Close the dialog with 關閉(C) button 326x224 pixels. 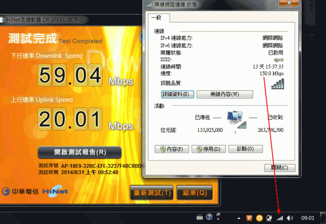280,168
